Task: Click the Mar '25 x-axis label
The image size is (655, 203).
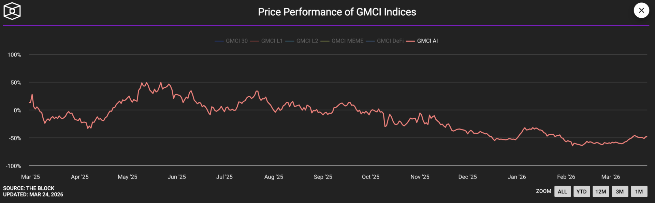Action: click(30, 177)
